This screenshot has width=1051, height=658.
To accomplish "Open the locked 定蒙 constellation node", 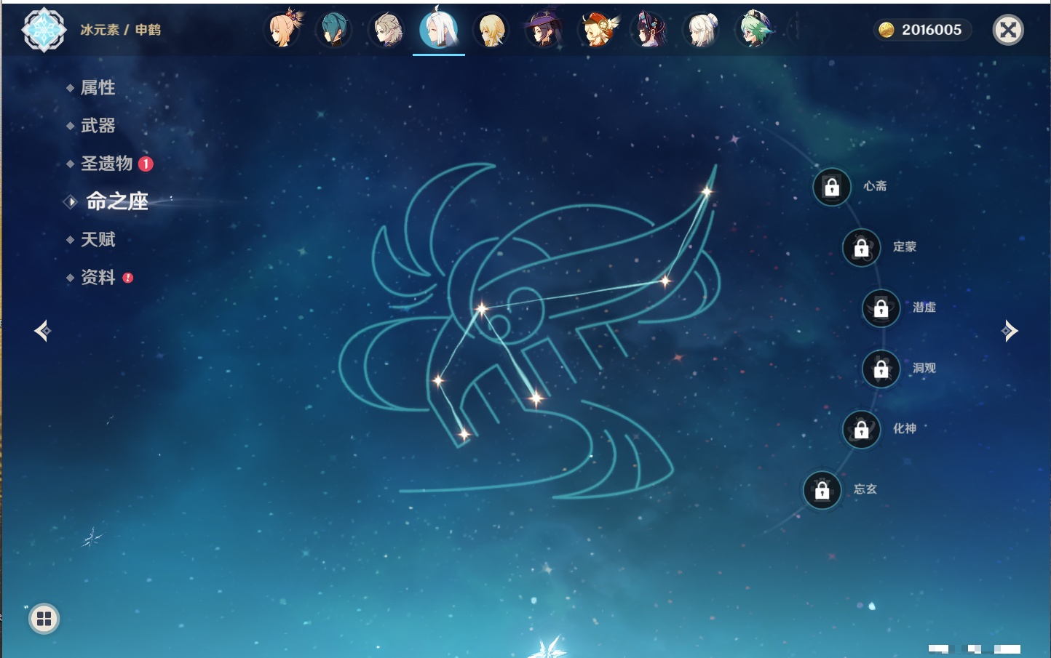I will point(861,248).
